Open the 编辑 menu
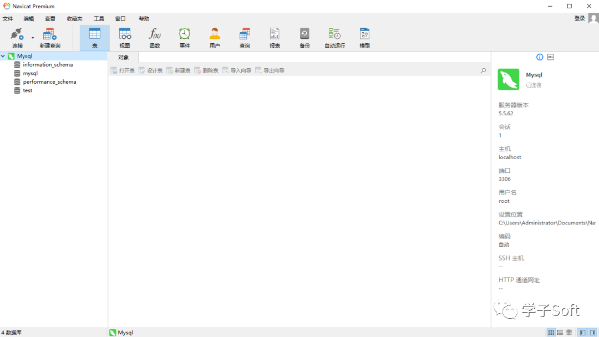Viewport: 599px width, 337px height. point(29,18)
